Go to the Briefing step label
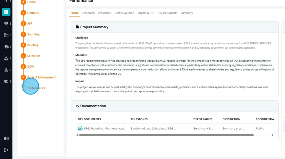 point(33,45)
